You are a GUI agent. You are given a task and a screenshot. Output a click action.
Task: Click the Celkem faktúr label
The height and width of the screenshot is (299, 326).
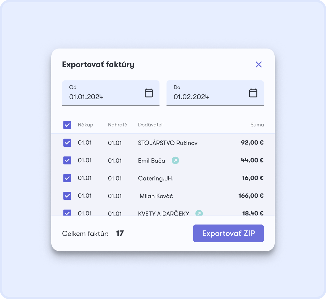point(85,234)
